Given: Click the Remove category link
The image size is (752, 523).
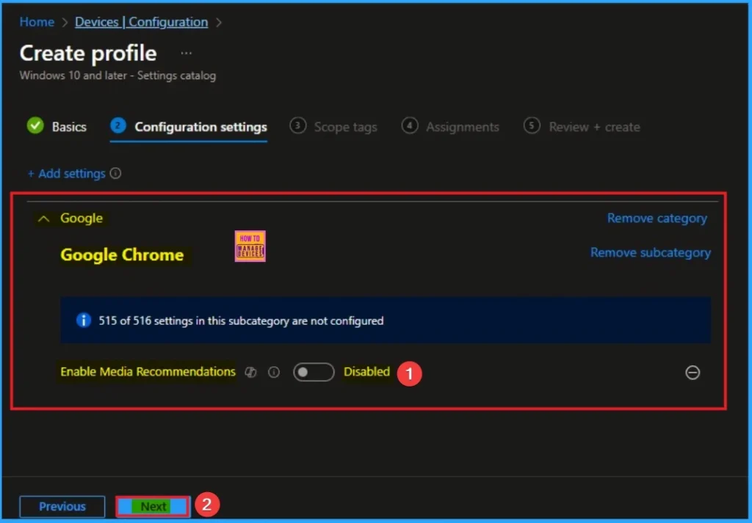Looking at the screenshot, I should (657, 218).
